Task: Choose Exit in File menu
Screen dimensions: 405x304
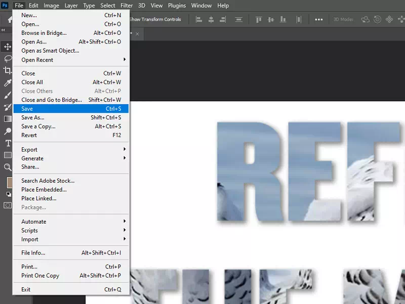Action: point(71,289)
